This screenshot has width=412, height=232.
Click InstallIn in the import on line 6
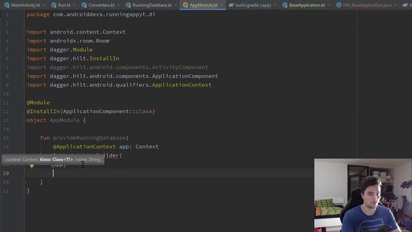click(104, 59)
